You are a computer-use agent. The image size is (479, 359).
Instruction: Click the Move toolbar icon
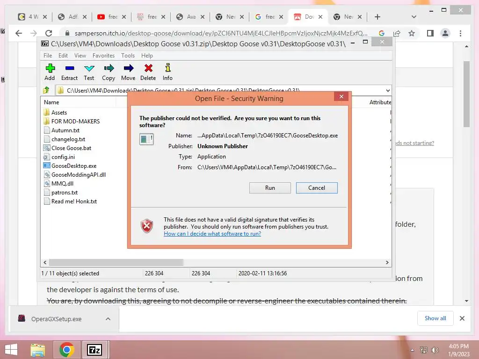click(x=128, y=72)
